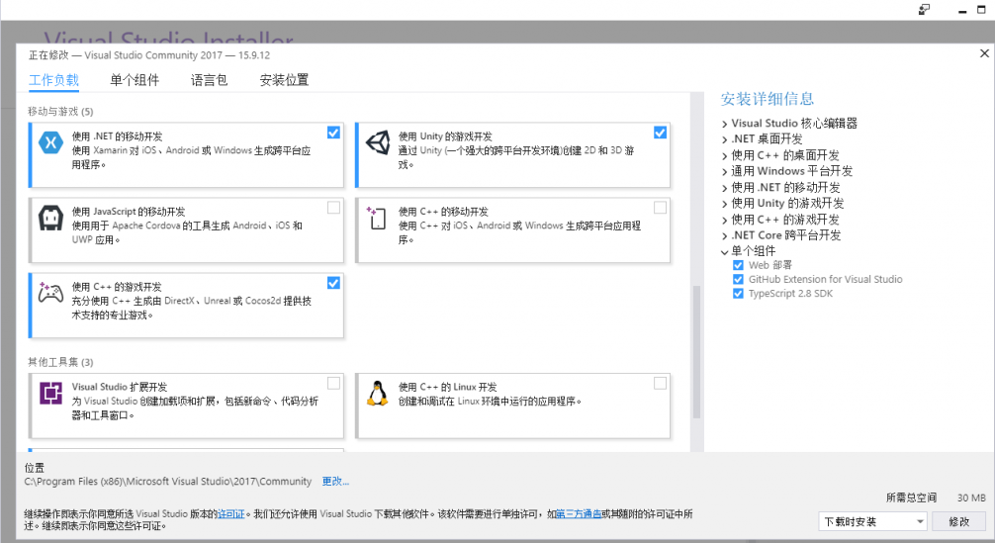Image resolution: width=995 pixels, height=543 pixels.
Task: Click the install path C:\Program Files (x86) text
Action: 167,482
